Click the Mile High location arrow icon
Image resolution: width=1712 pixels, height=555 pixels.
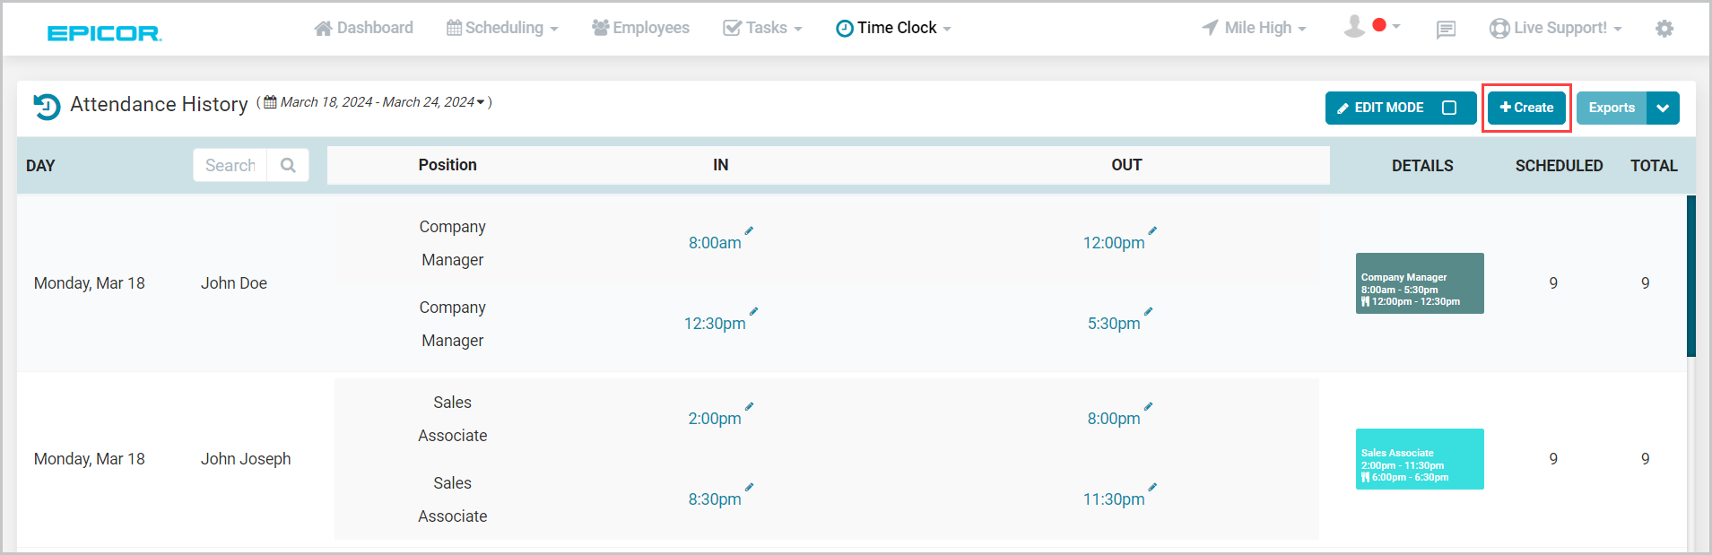point(1210,28)
